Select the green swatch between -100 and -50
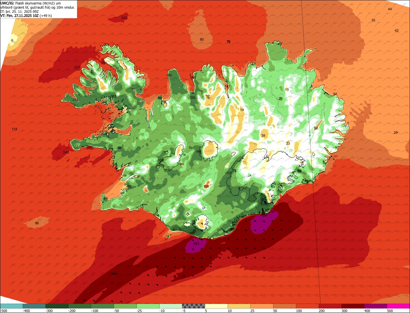Image resolution: width=410 pixels, height=313 pixels. tap(103, 306)
